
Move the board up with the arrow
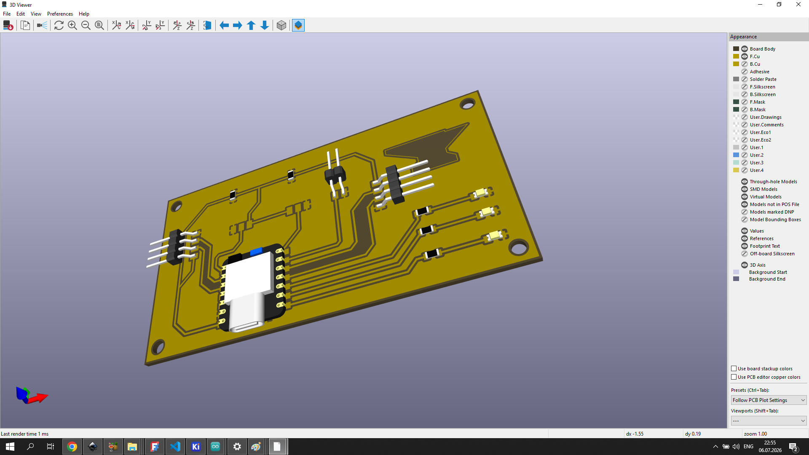tap(251, 25)
